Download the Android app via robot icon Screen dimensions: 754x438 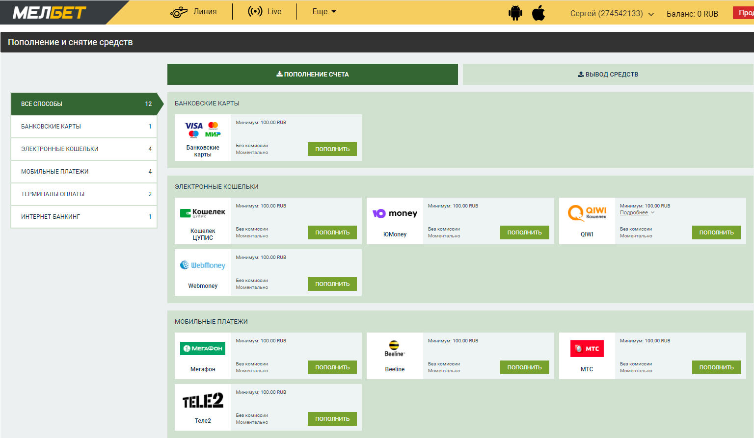click(515, 13)
